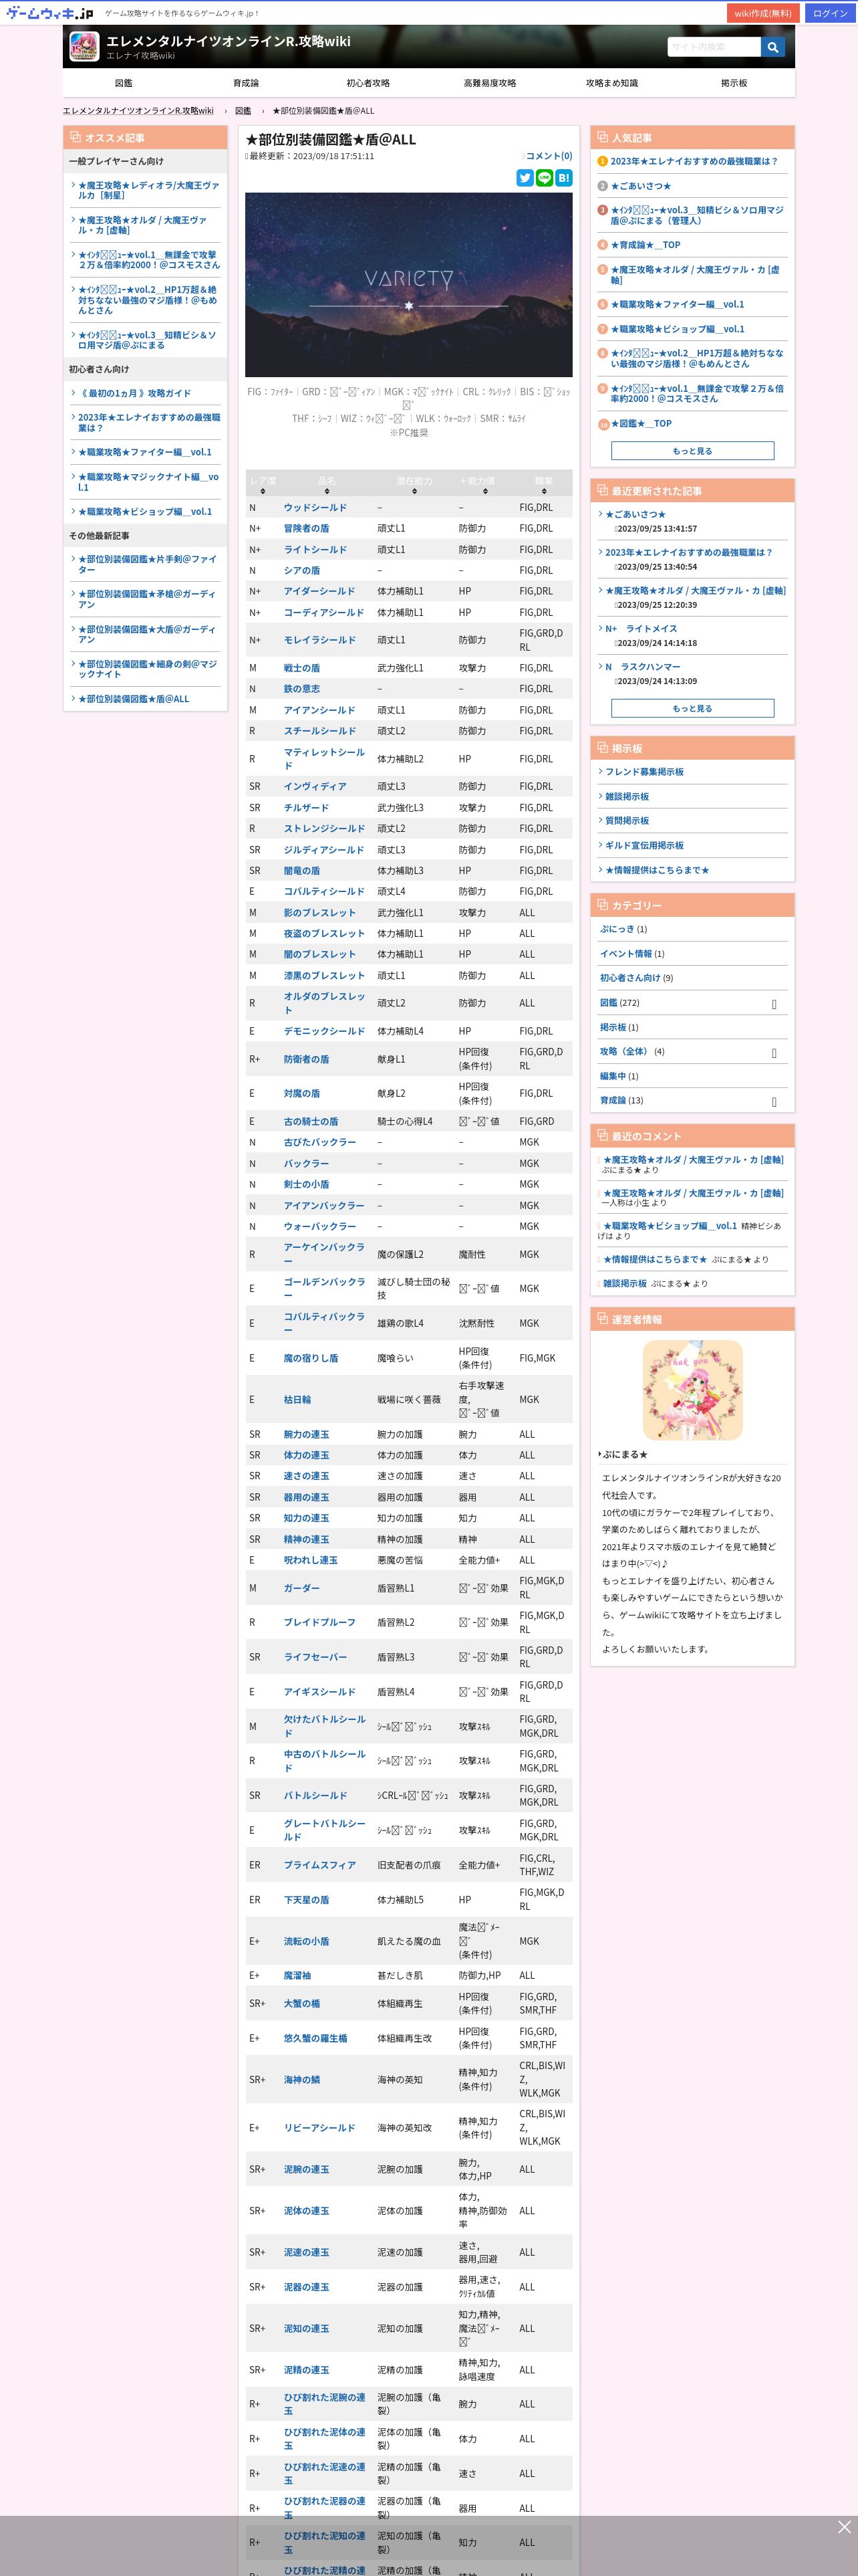Open イベント情報 category link
The height and width of the screenshot is (2576, 858).
click(625, 954)
